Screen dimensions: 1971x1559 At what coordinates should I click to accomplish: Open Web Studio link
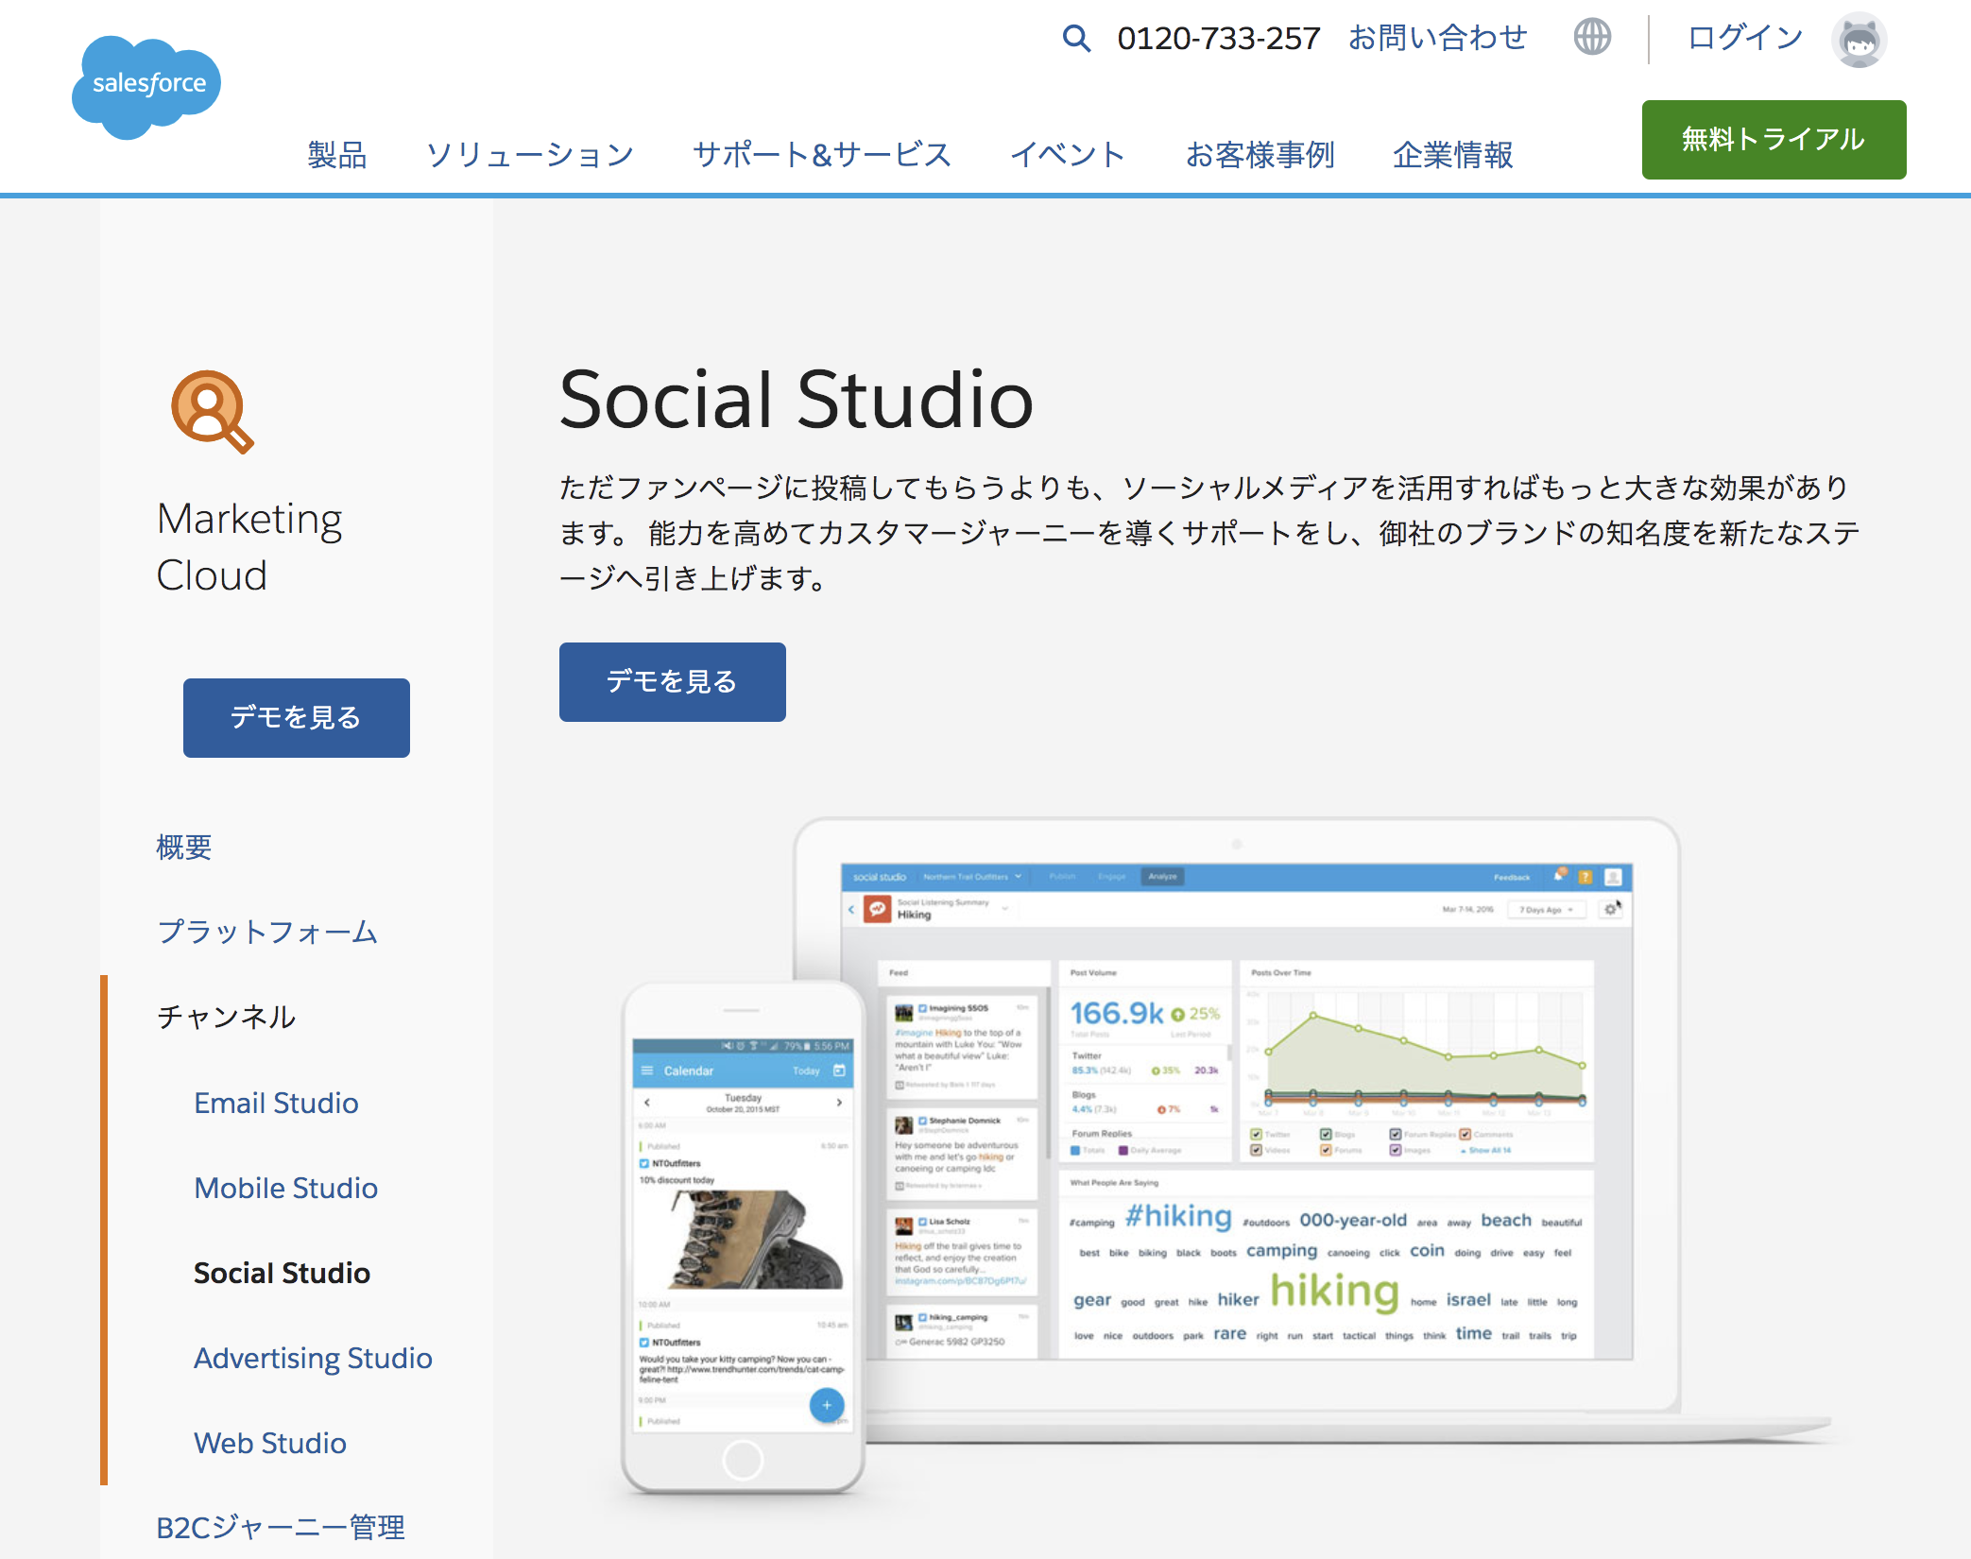click(x=270, y=1443)
